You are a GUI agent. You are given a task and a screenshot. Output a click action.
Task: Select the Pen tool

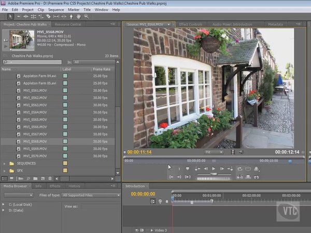click(71, 17)
